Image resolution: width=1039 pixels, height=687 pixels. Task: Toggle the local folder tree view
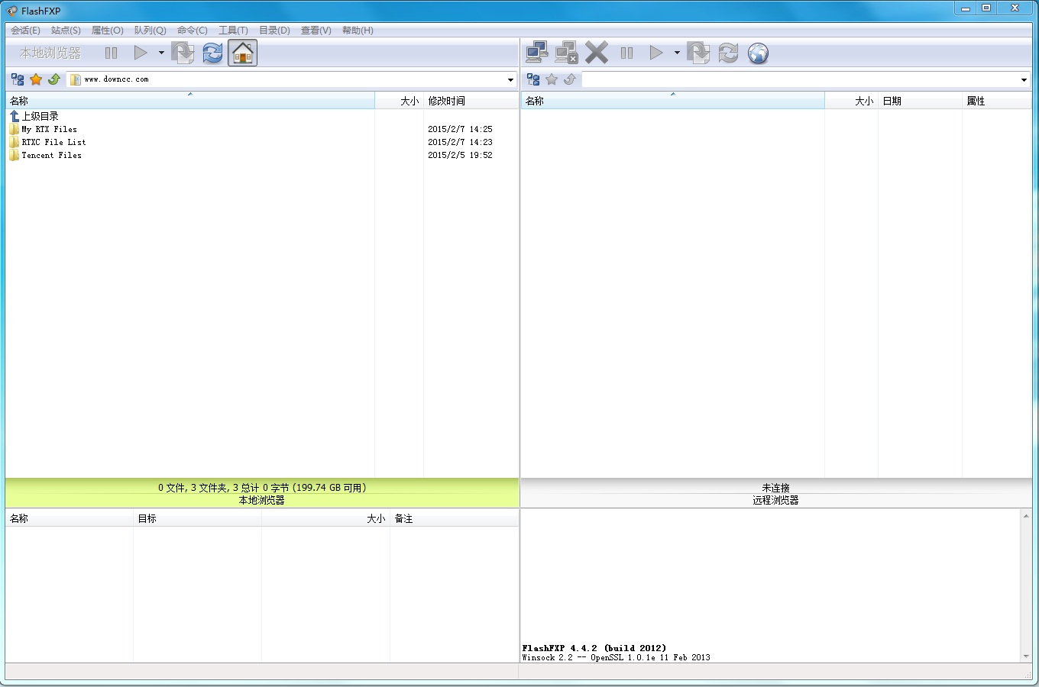pyautogui.click(x=17, y=79)
